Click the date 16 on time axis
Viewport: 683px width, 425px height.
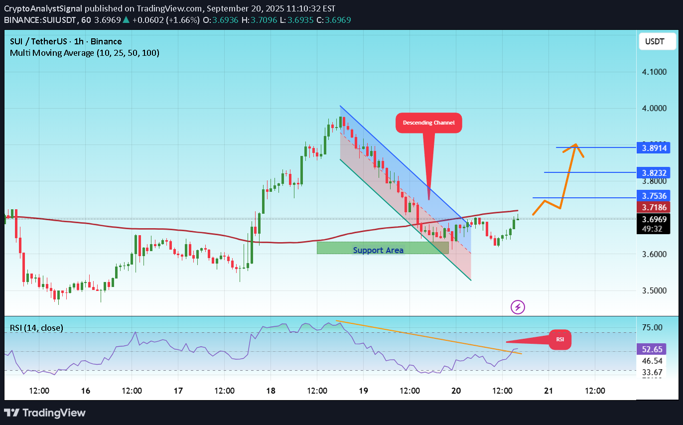tap(85, 391)
